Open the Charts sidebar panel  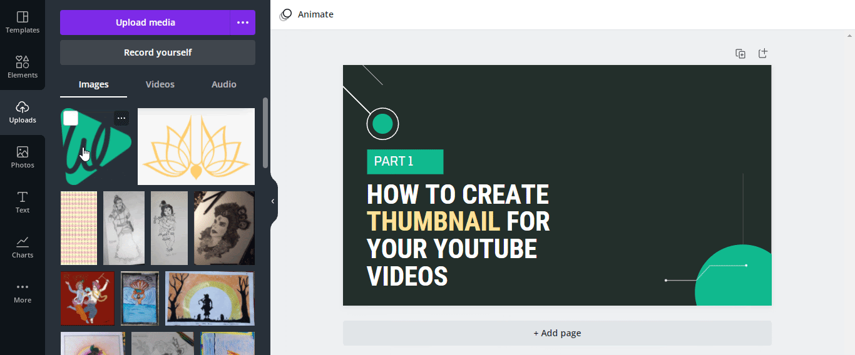(23, 247)
